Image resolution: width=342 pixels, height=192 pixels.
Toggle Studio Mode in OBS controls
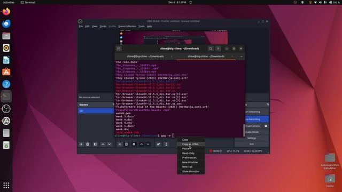click(252, 132)
